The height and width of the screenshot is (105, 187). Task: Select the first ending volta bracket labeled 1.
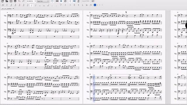click(120, 75)
